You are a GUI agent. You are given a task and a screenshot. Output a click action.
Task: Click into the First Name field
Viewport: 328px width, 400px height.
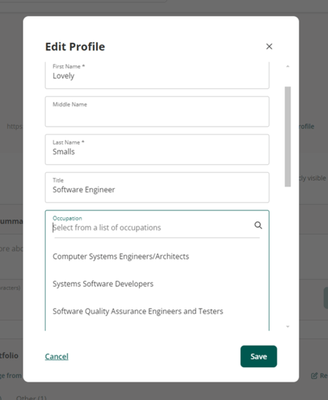(x=157, y=75)
